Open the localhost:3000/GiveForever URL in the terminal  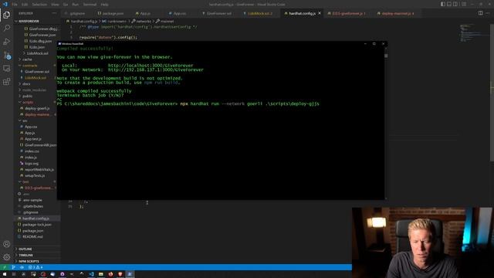coord(151,66)
